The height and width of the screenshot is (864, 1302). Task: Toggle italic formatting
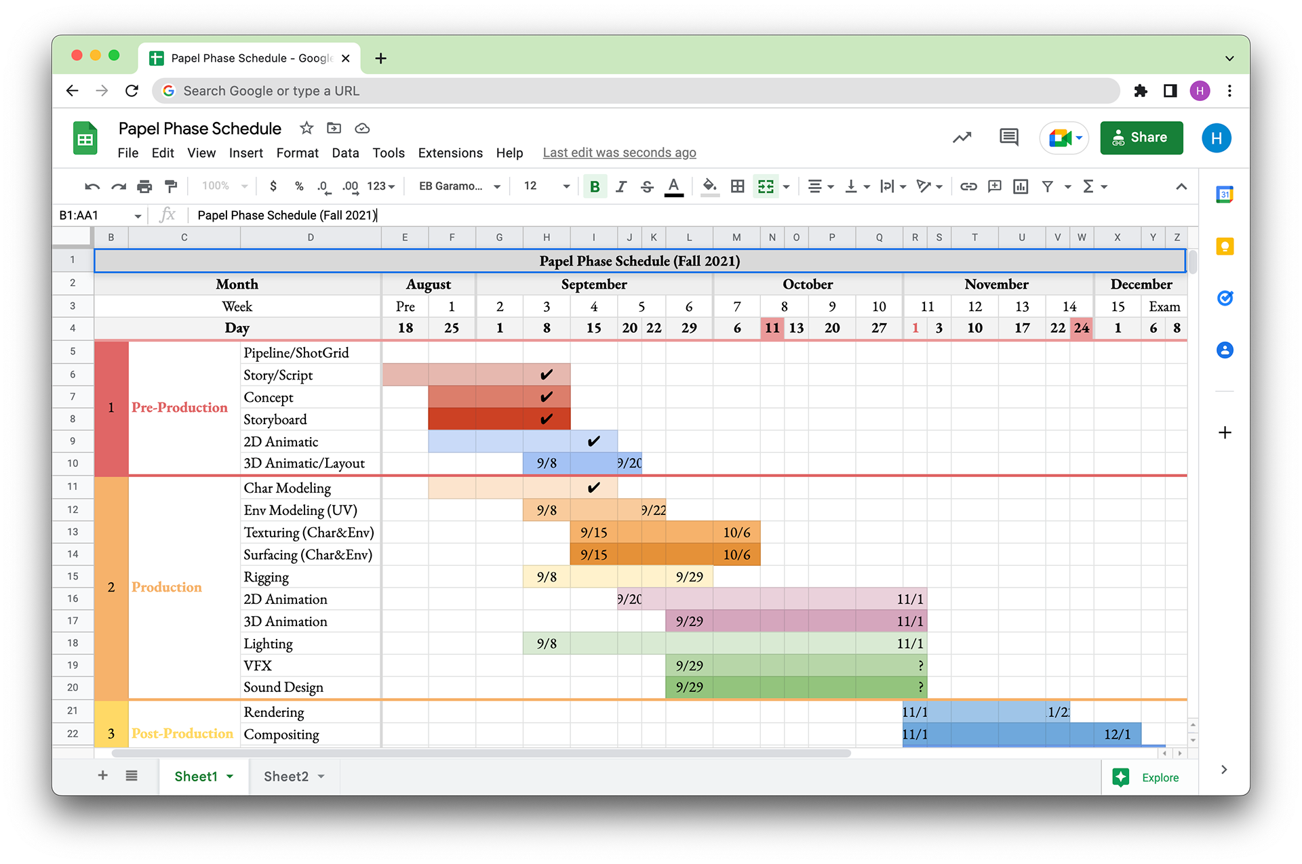point(621,186)
